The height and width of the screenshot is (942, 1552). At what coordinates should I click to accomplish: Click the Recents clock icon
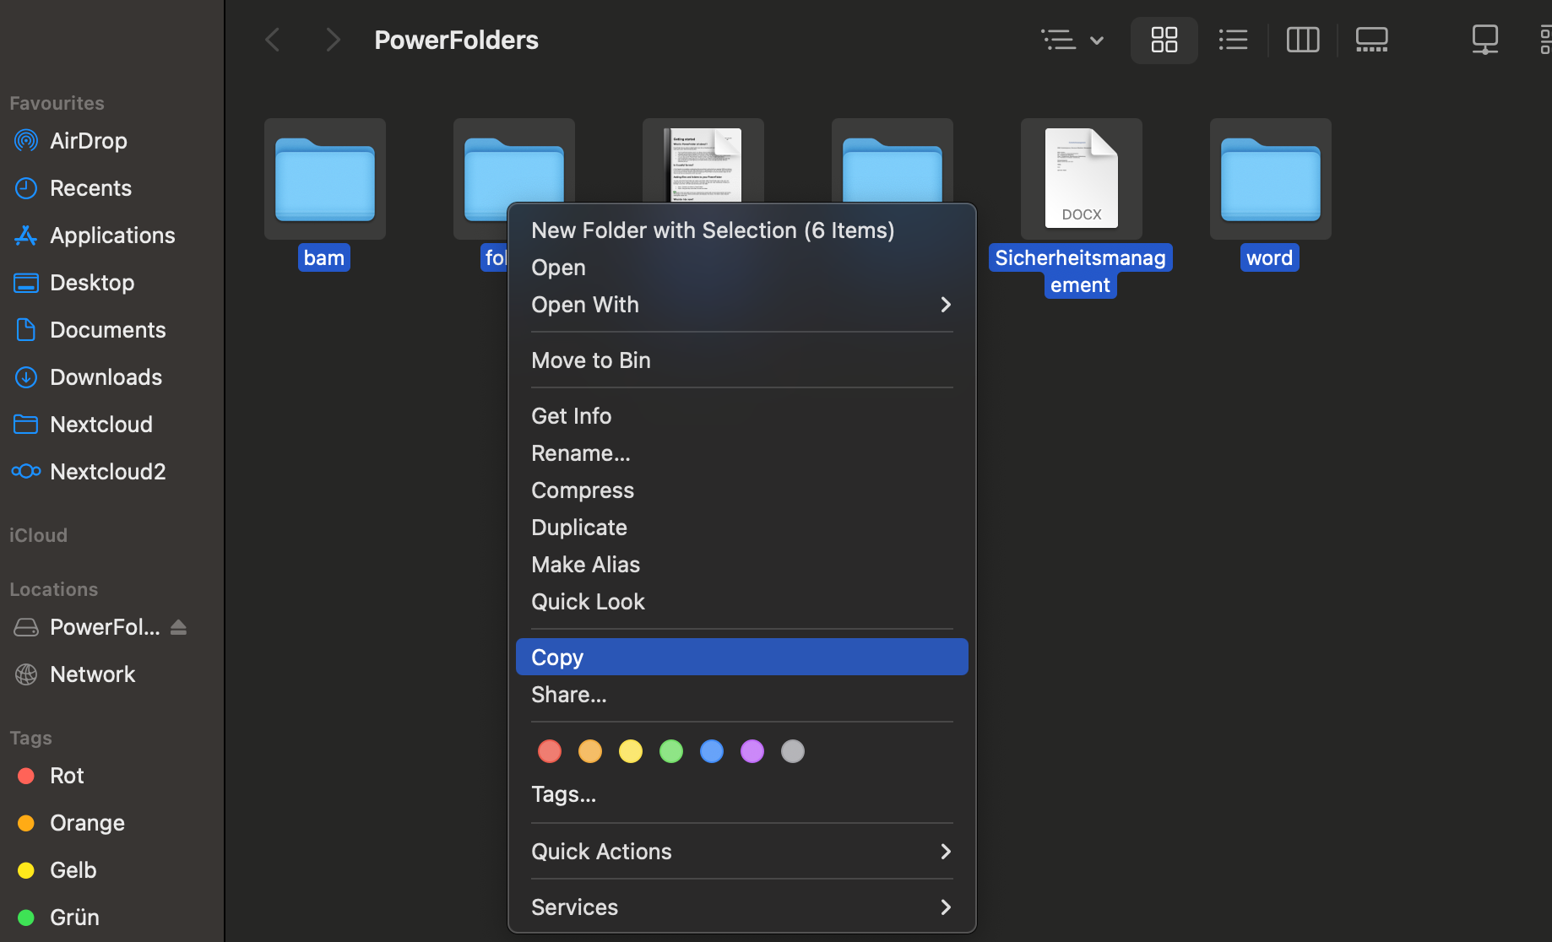coord(26,188)
